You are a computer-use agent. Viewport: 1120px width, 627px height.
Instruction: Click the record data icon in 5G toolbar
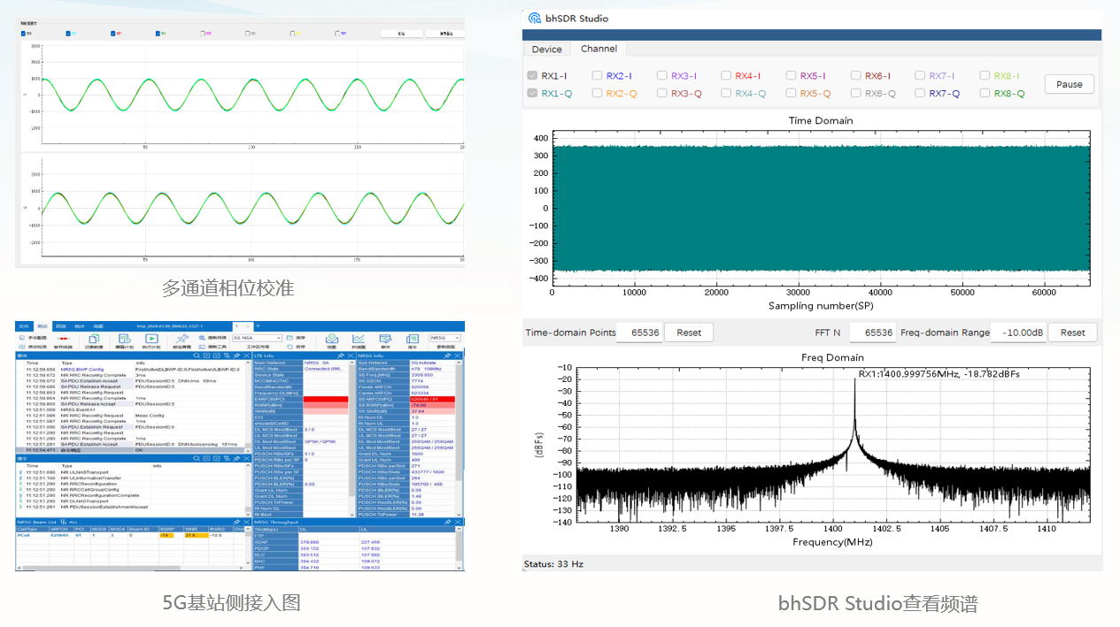coord(93,339)
